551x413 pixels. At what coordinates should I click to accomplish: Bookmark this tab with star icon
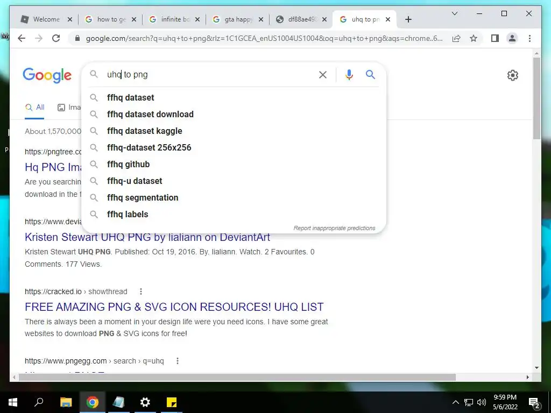point(474,38)
